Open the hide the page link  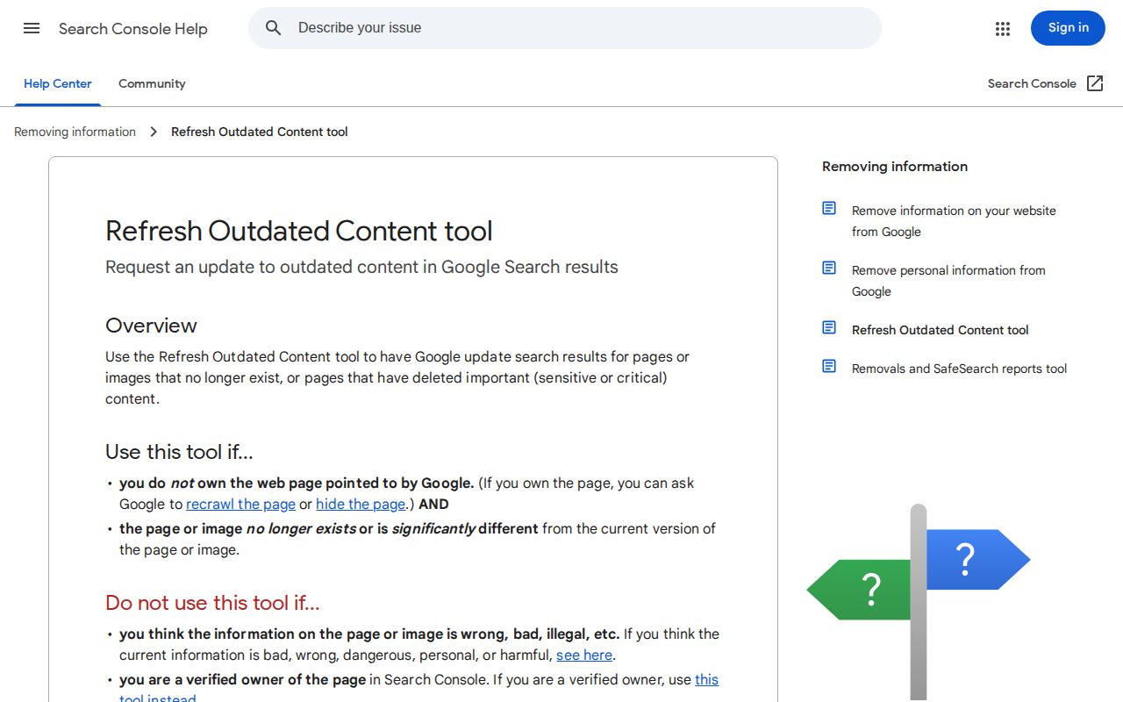361,505
